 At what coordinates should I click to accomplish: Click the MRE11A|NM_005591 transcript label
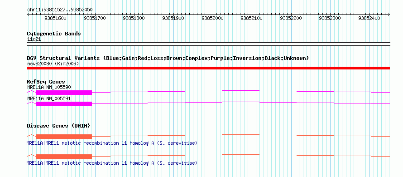tap(49, 98)
